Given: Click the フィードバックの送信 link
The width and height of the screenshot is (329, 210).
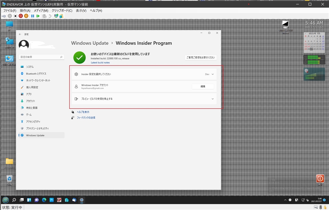Looking at the screenshot, I should coord(86,118).
